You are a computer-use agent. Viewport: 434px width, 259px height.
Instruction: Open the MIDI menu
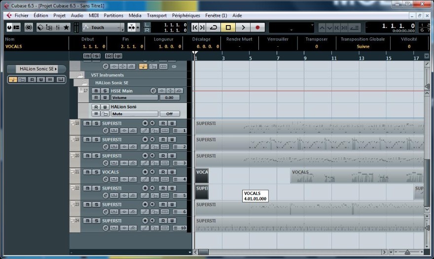tap(94, 15)
